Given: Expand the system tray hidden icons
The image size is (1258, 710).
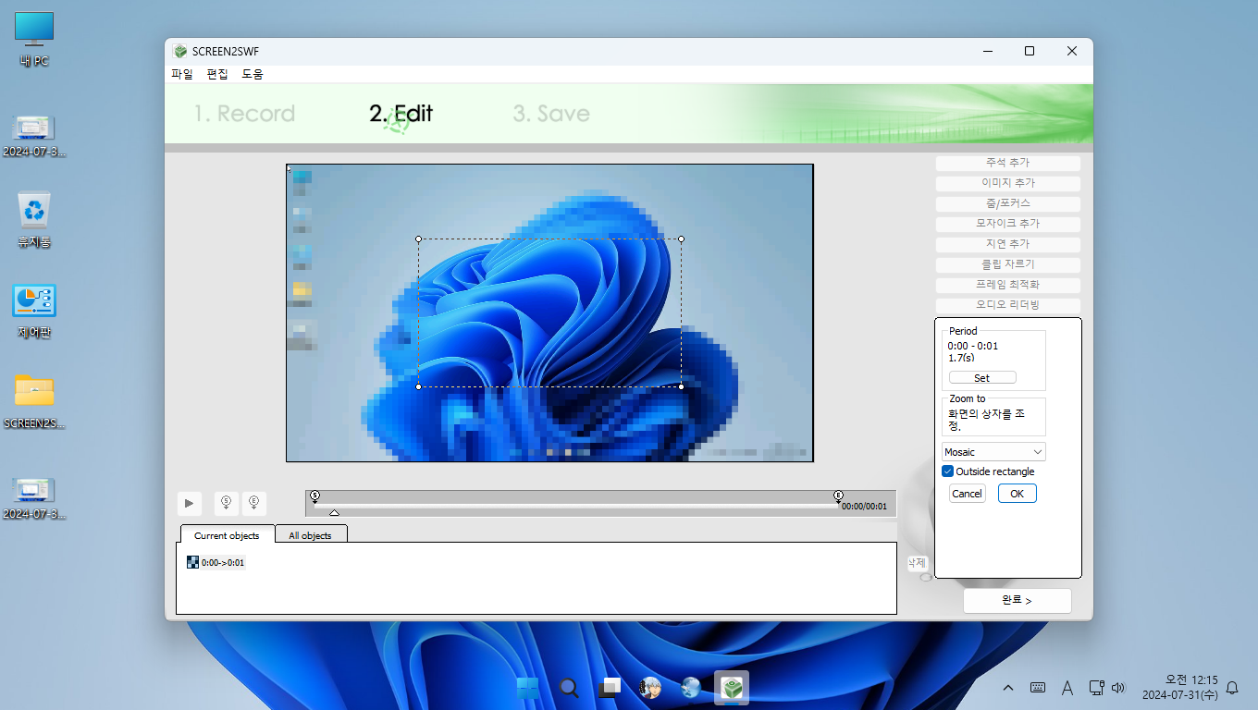Looking at the screenshot, I should click(1008, 688).
